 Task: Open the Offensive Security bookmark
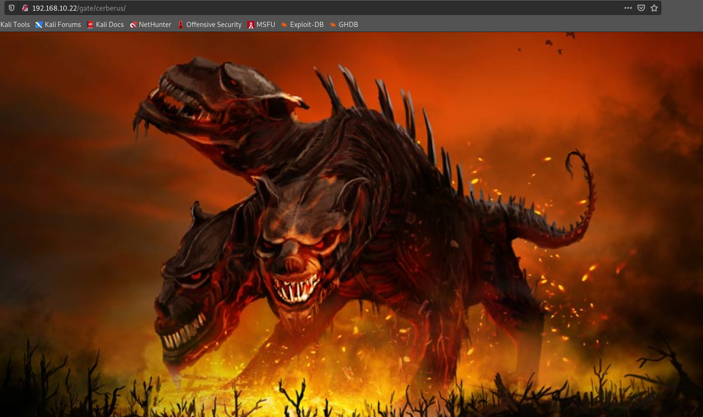[x=210, y=25]
